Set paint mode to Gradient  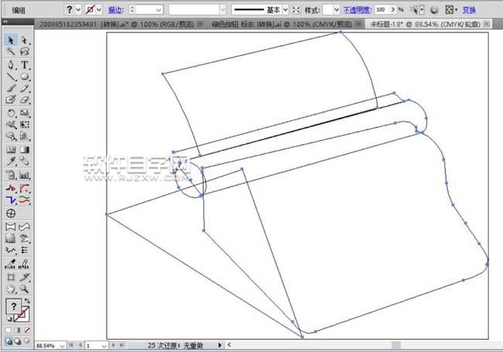pyautogui.click(x=18, y=330)
